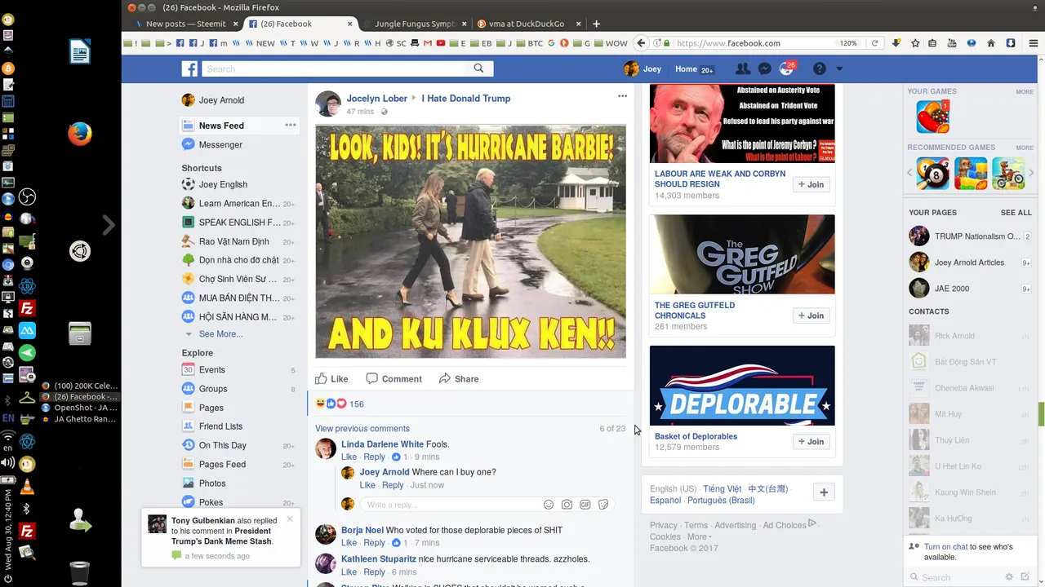Open News Feed options ellipsis

click(291, 125)
